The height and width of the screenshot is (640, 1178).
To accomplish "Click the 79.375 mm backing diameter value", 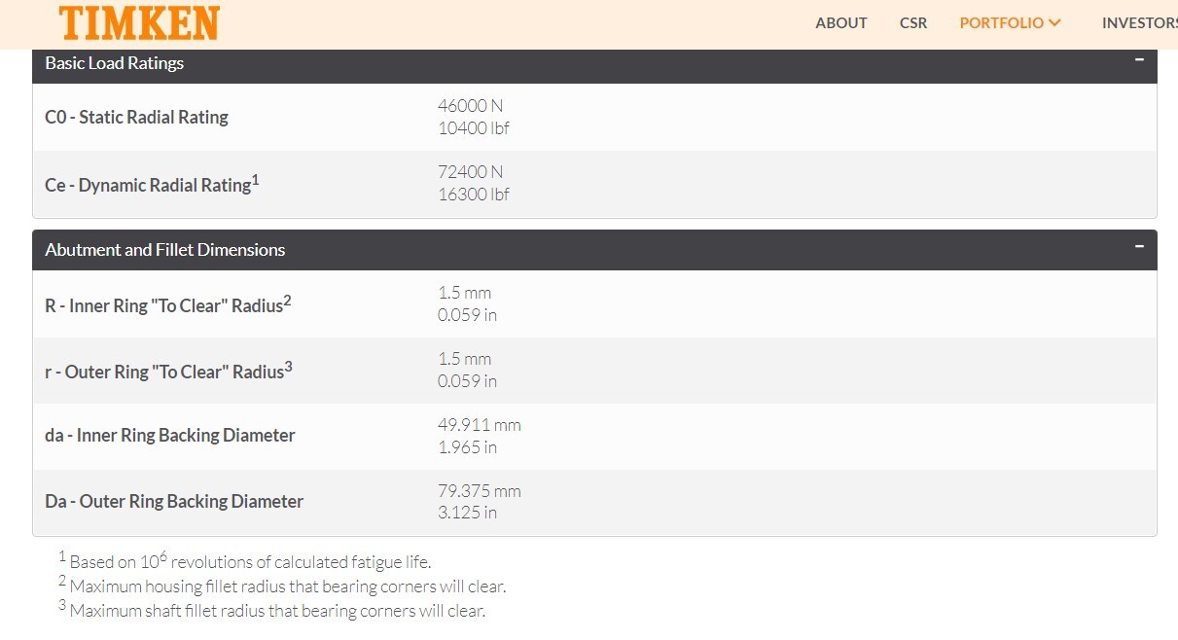I will click(x=480, y=491).
